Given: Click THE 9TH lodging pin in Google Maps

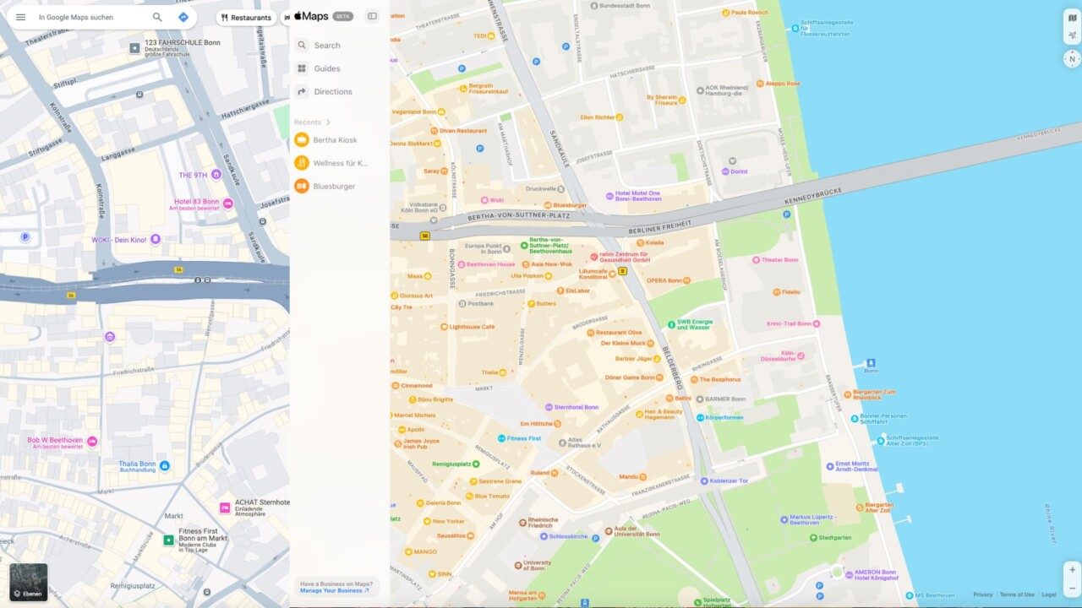Looking at the screenshot, I should tap(216, 174).
